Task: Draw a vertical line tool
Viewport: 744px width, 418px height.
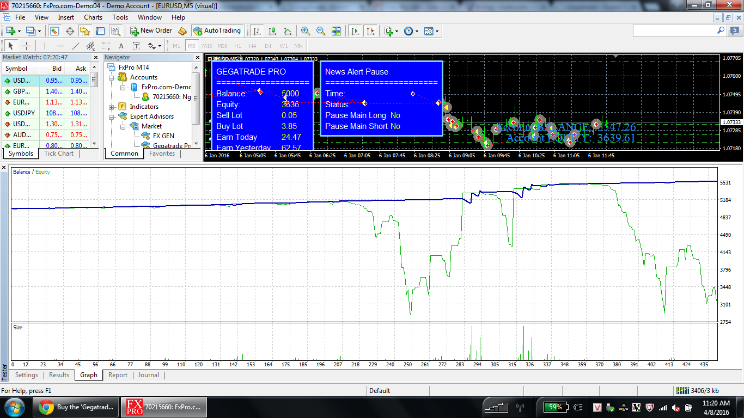Action: (45, 46)
